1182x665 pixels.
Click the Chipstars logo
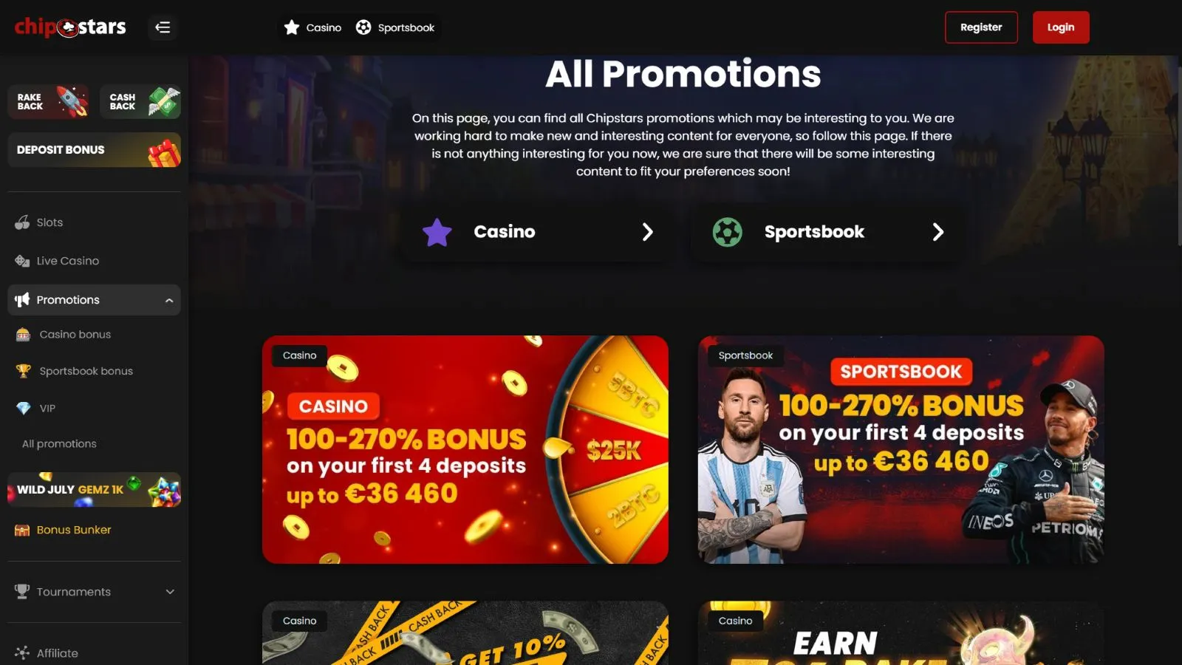tap(70, 27)
